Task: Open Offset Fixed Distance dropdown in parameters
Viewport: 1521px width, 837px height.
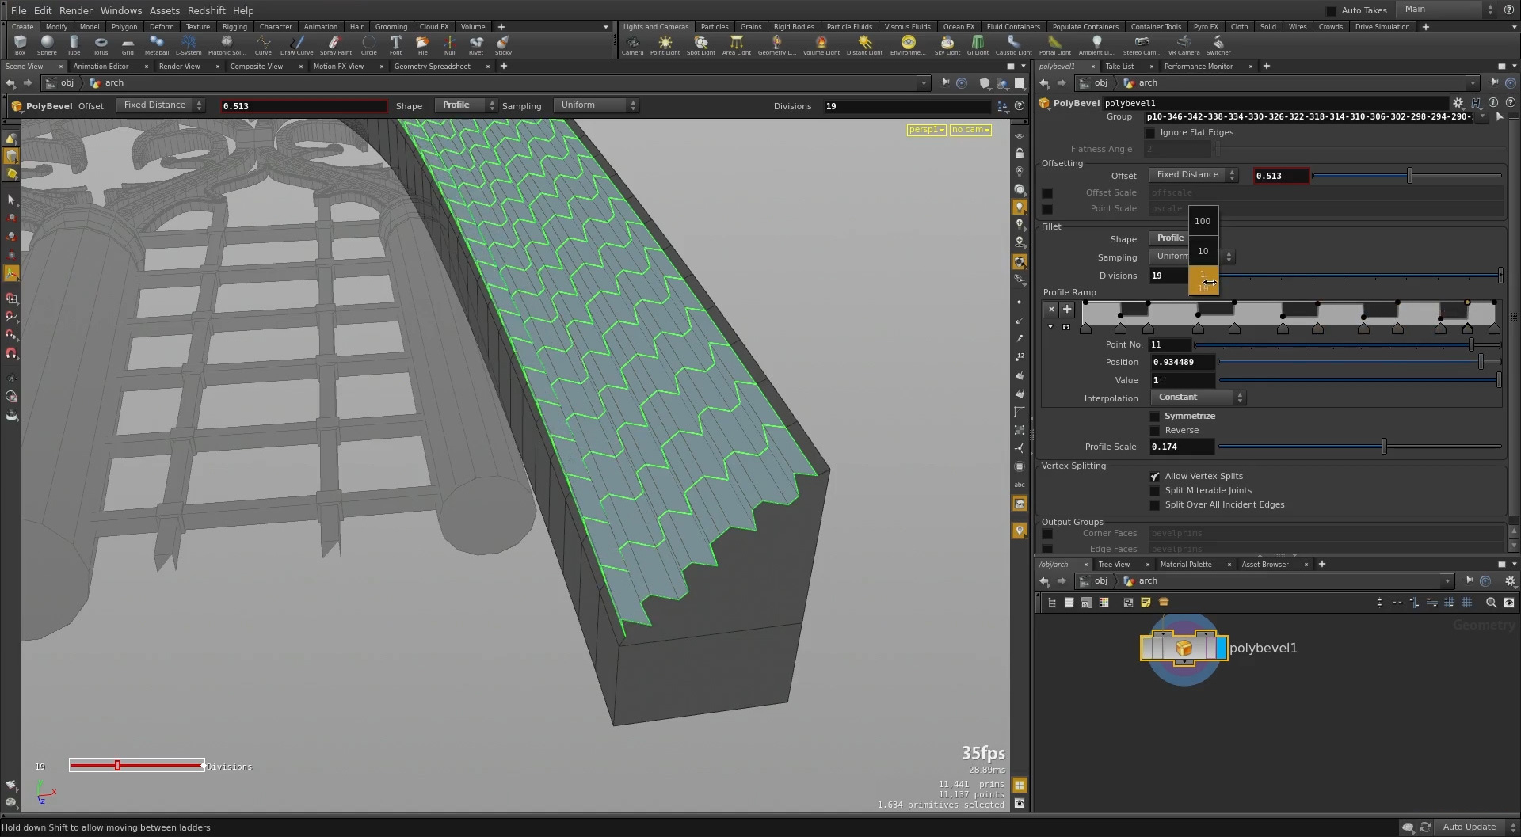Action: coord(1192,175)
